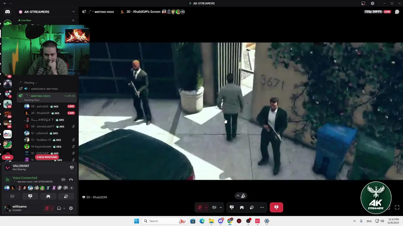
Task: Click the taskbar Search field
Action: (164, 221)
